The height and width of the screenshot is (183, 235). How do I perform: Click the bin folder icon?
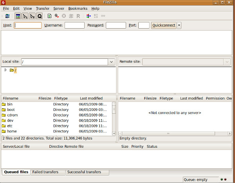[4, 104]
